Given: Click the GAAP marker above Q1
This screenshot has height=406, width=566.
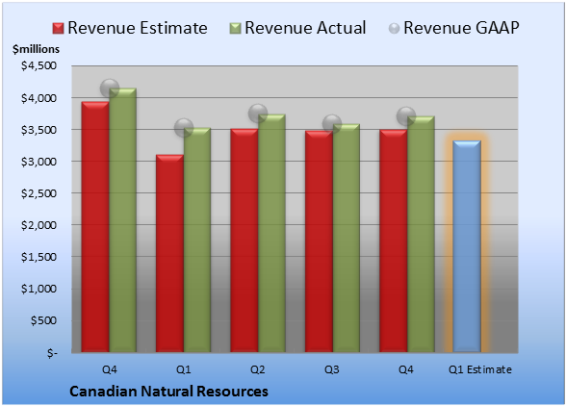Looking at the screenshot, I should click(x=184, y=127).
